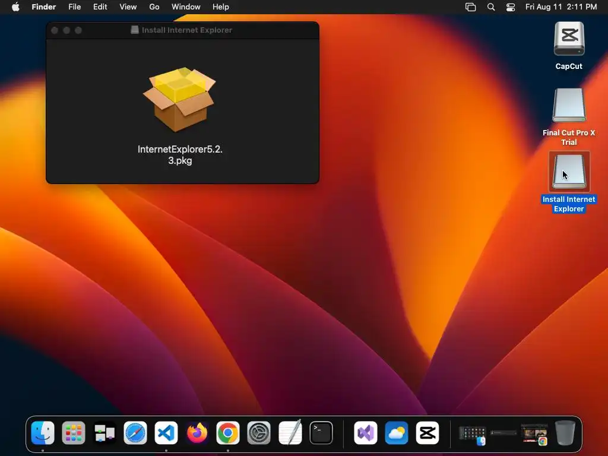Open the Edit menu

click(x=100, y=7)
